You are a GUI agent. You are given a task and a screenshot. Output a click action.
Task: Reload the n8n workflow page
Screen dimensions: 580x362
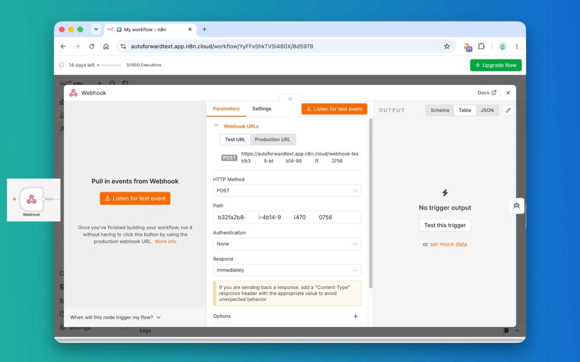point(92,46)
